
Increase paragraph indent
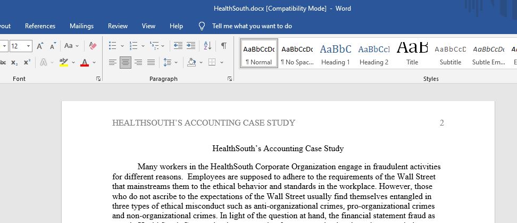click(191, 46)
